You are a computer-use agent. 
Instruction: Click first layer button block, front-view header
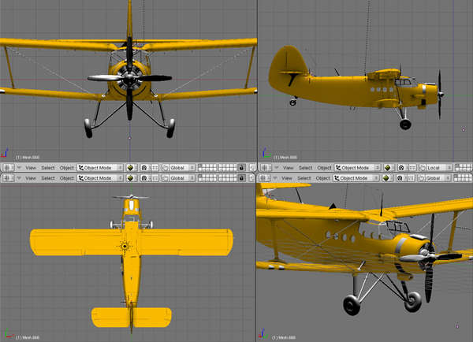point(207,168)
